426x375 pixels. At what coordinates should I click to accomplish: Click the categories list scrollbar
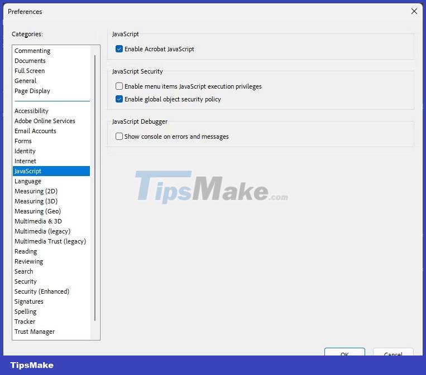(95, 188)
